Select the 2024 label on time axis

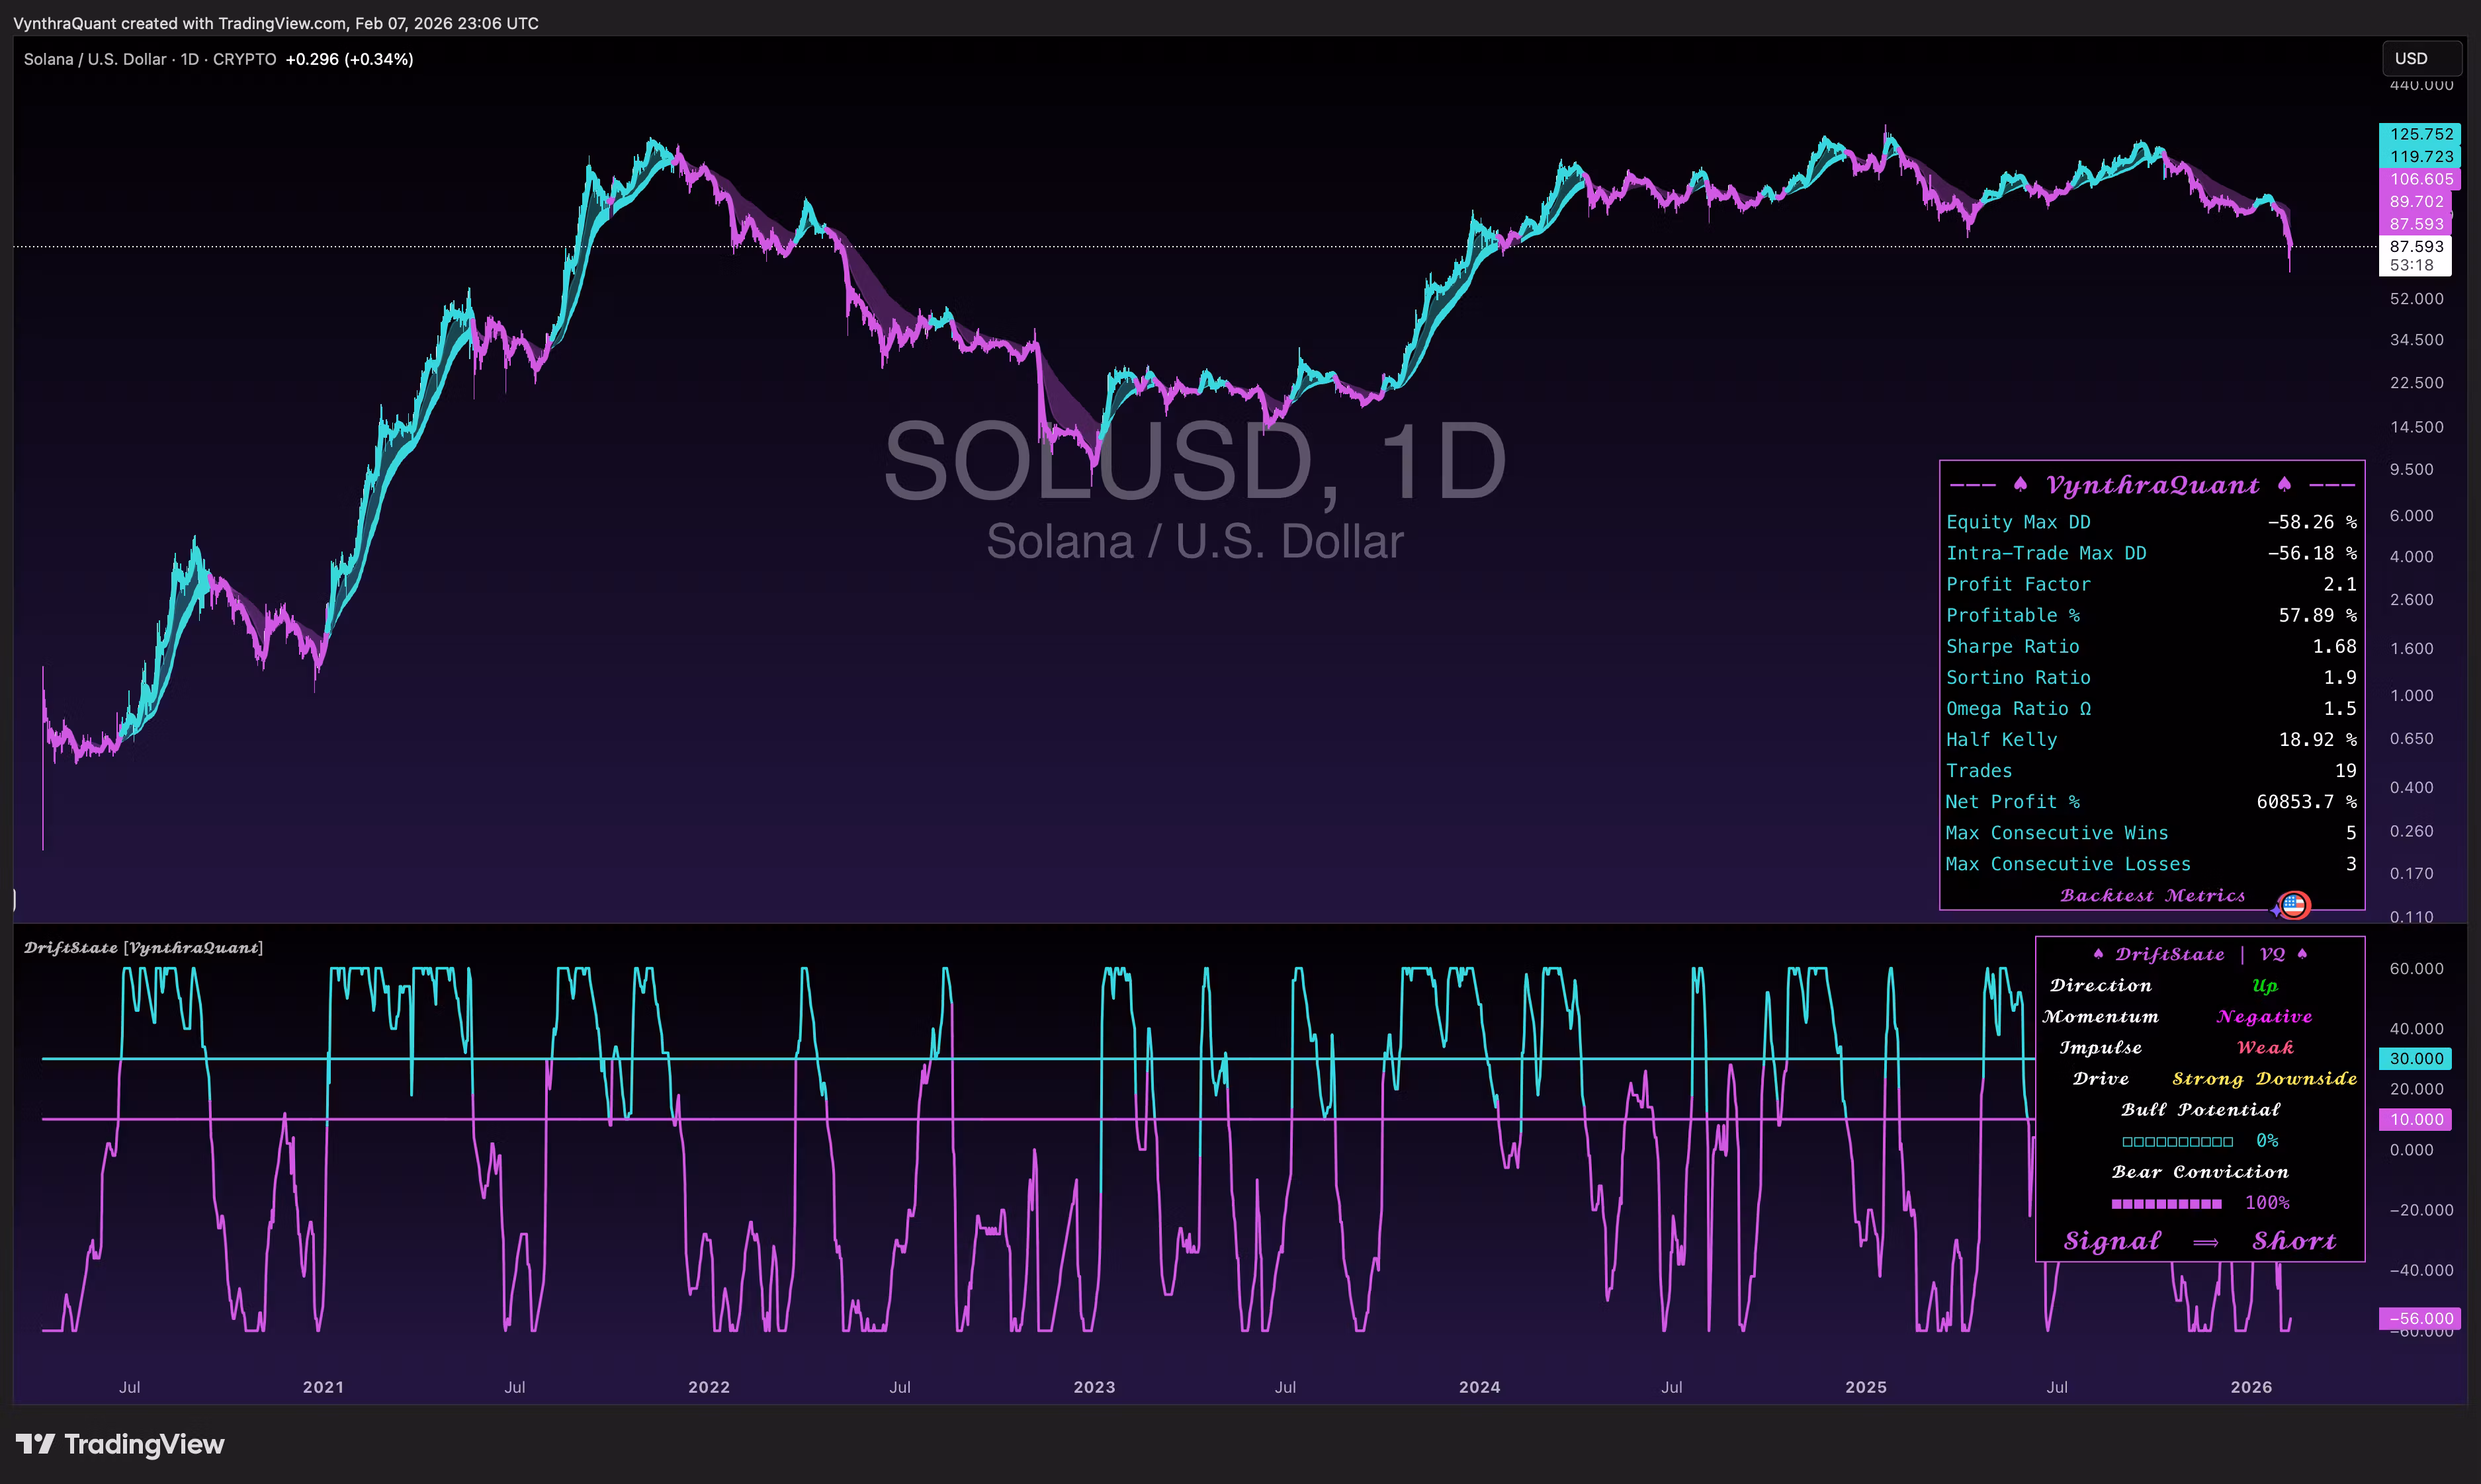[1479, 1387]
